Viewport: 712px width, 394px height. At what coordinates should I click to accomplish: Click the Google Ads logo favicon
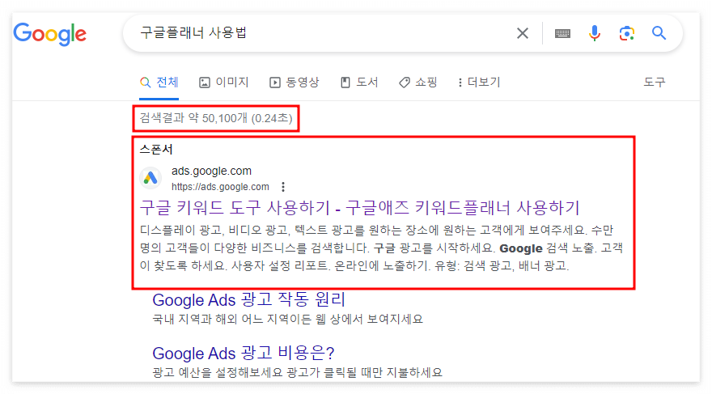150,178
